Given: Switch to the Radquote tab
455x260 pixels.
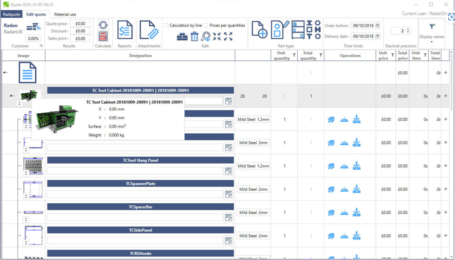Looking at the screenshot, I should tap(12, 14).
